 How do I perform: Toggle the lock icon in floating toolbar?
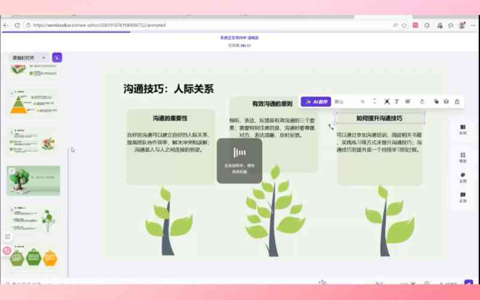pyautogui.click(x=457, y=102)
